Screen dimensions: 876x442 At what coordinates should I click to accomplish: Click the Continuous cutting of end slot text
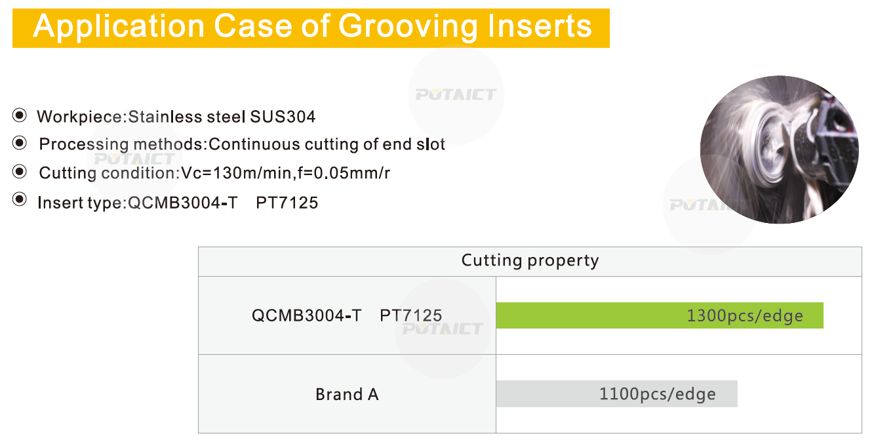327,144
